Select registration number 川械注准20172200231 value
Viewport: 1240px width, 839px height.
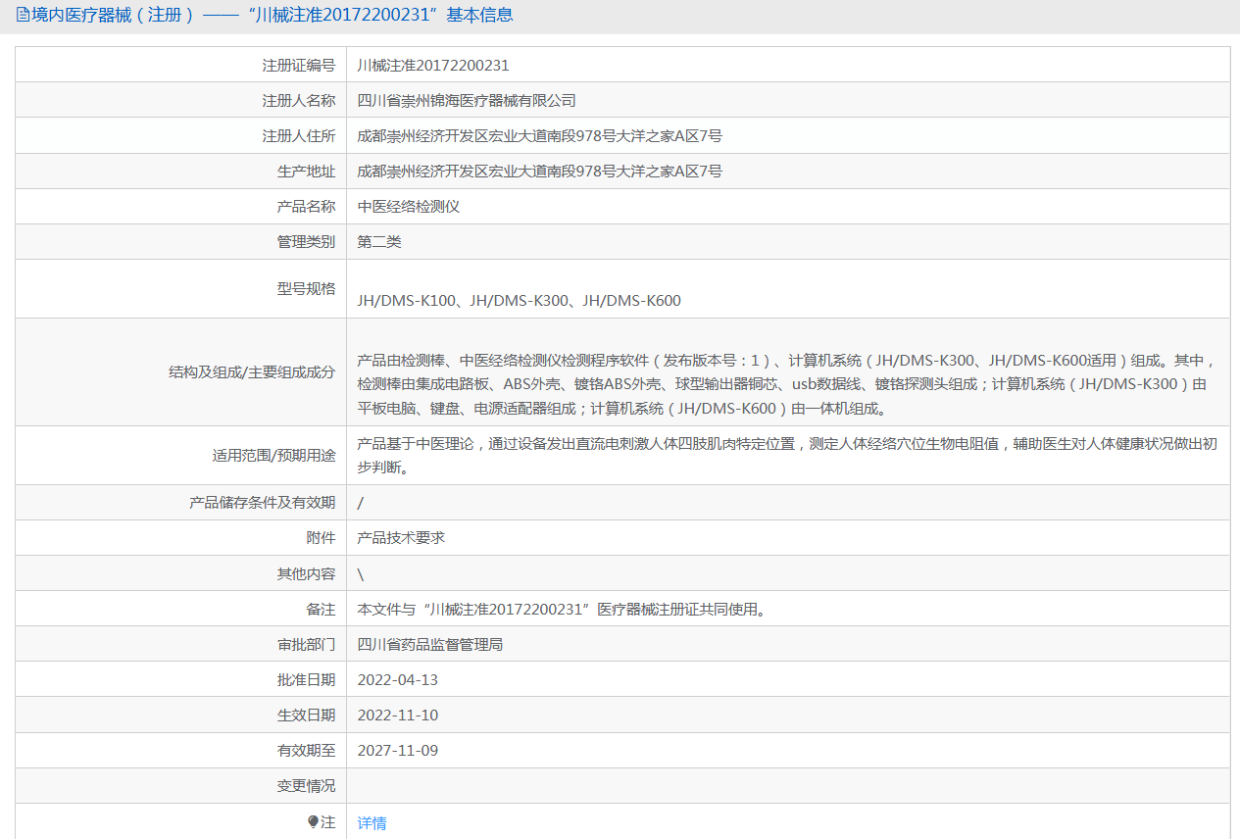[433, 66]
